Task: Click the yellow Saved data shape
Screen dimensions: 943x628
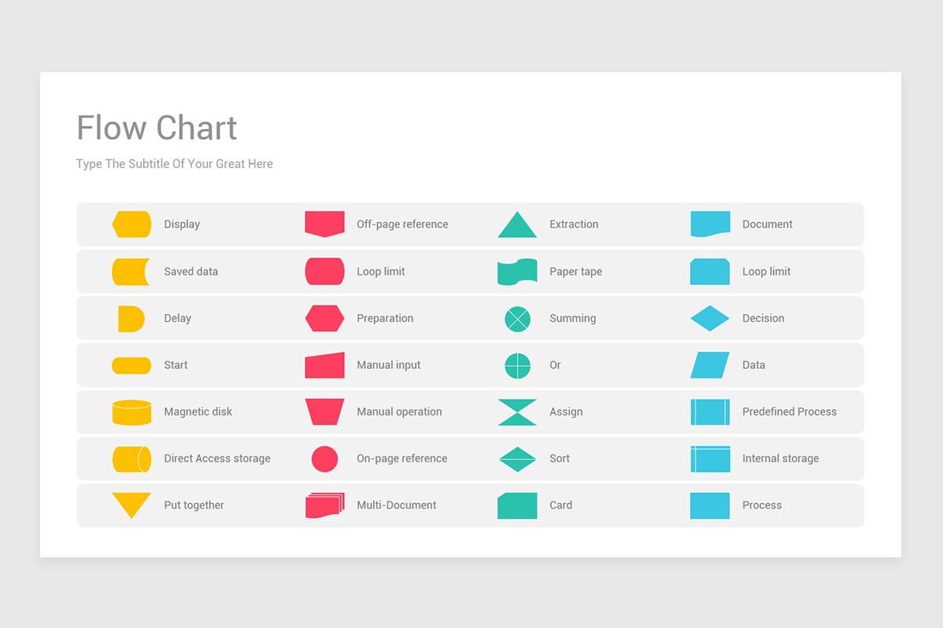Action: tap(130, 272)
